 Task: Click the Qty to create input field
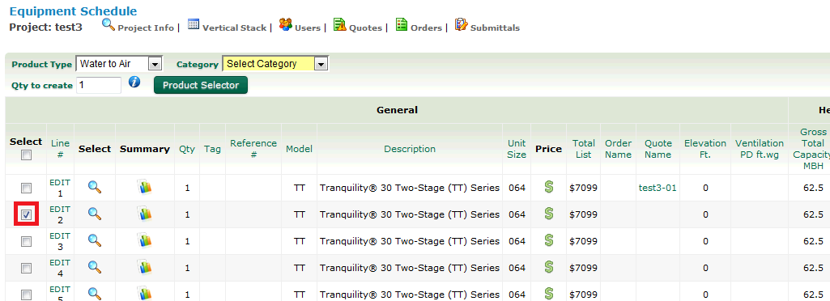point(99,85)
